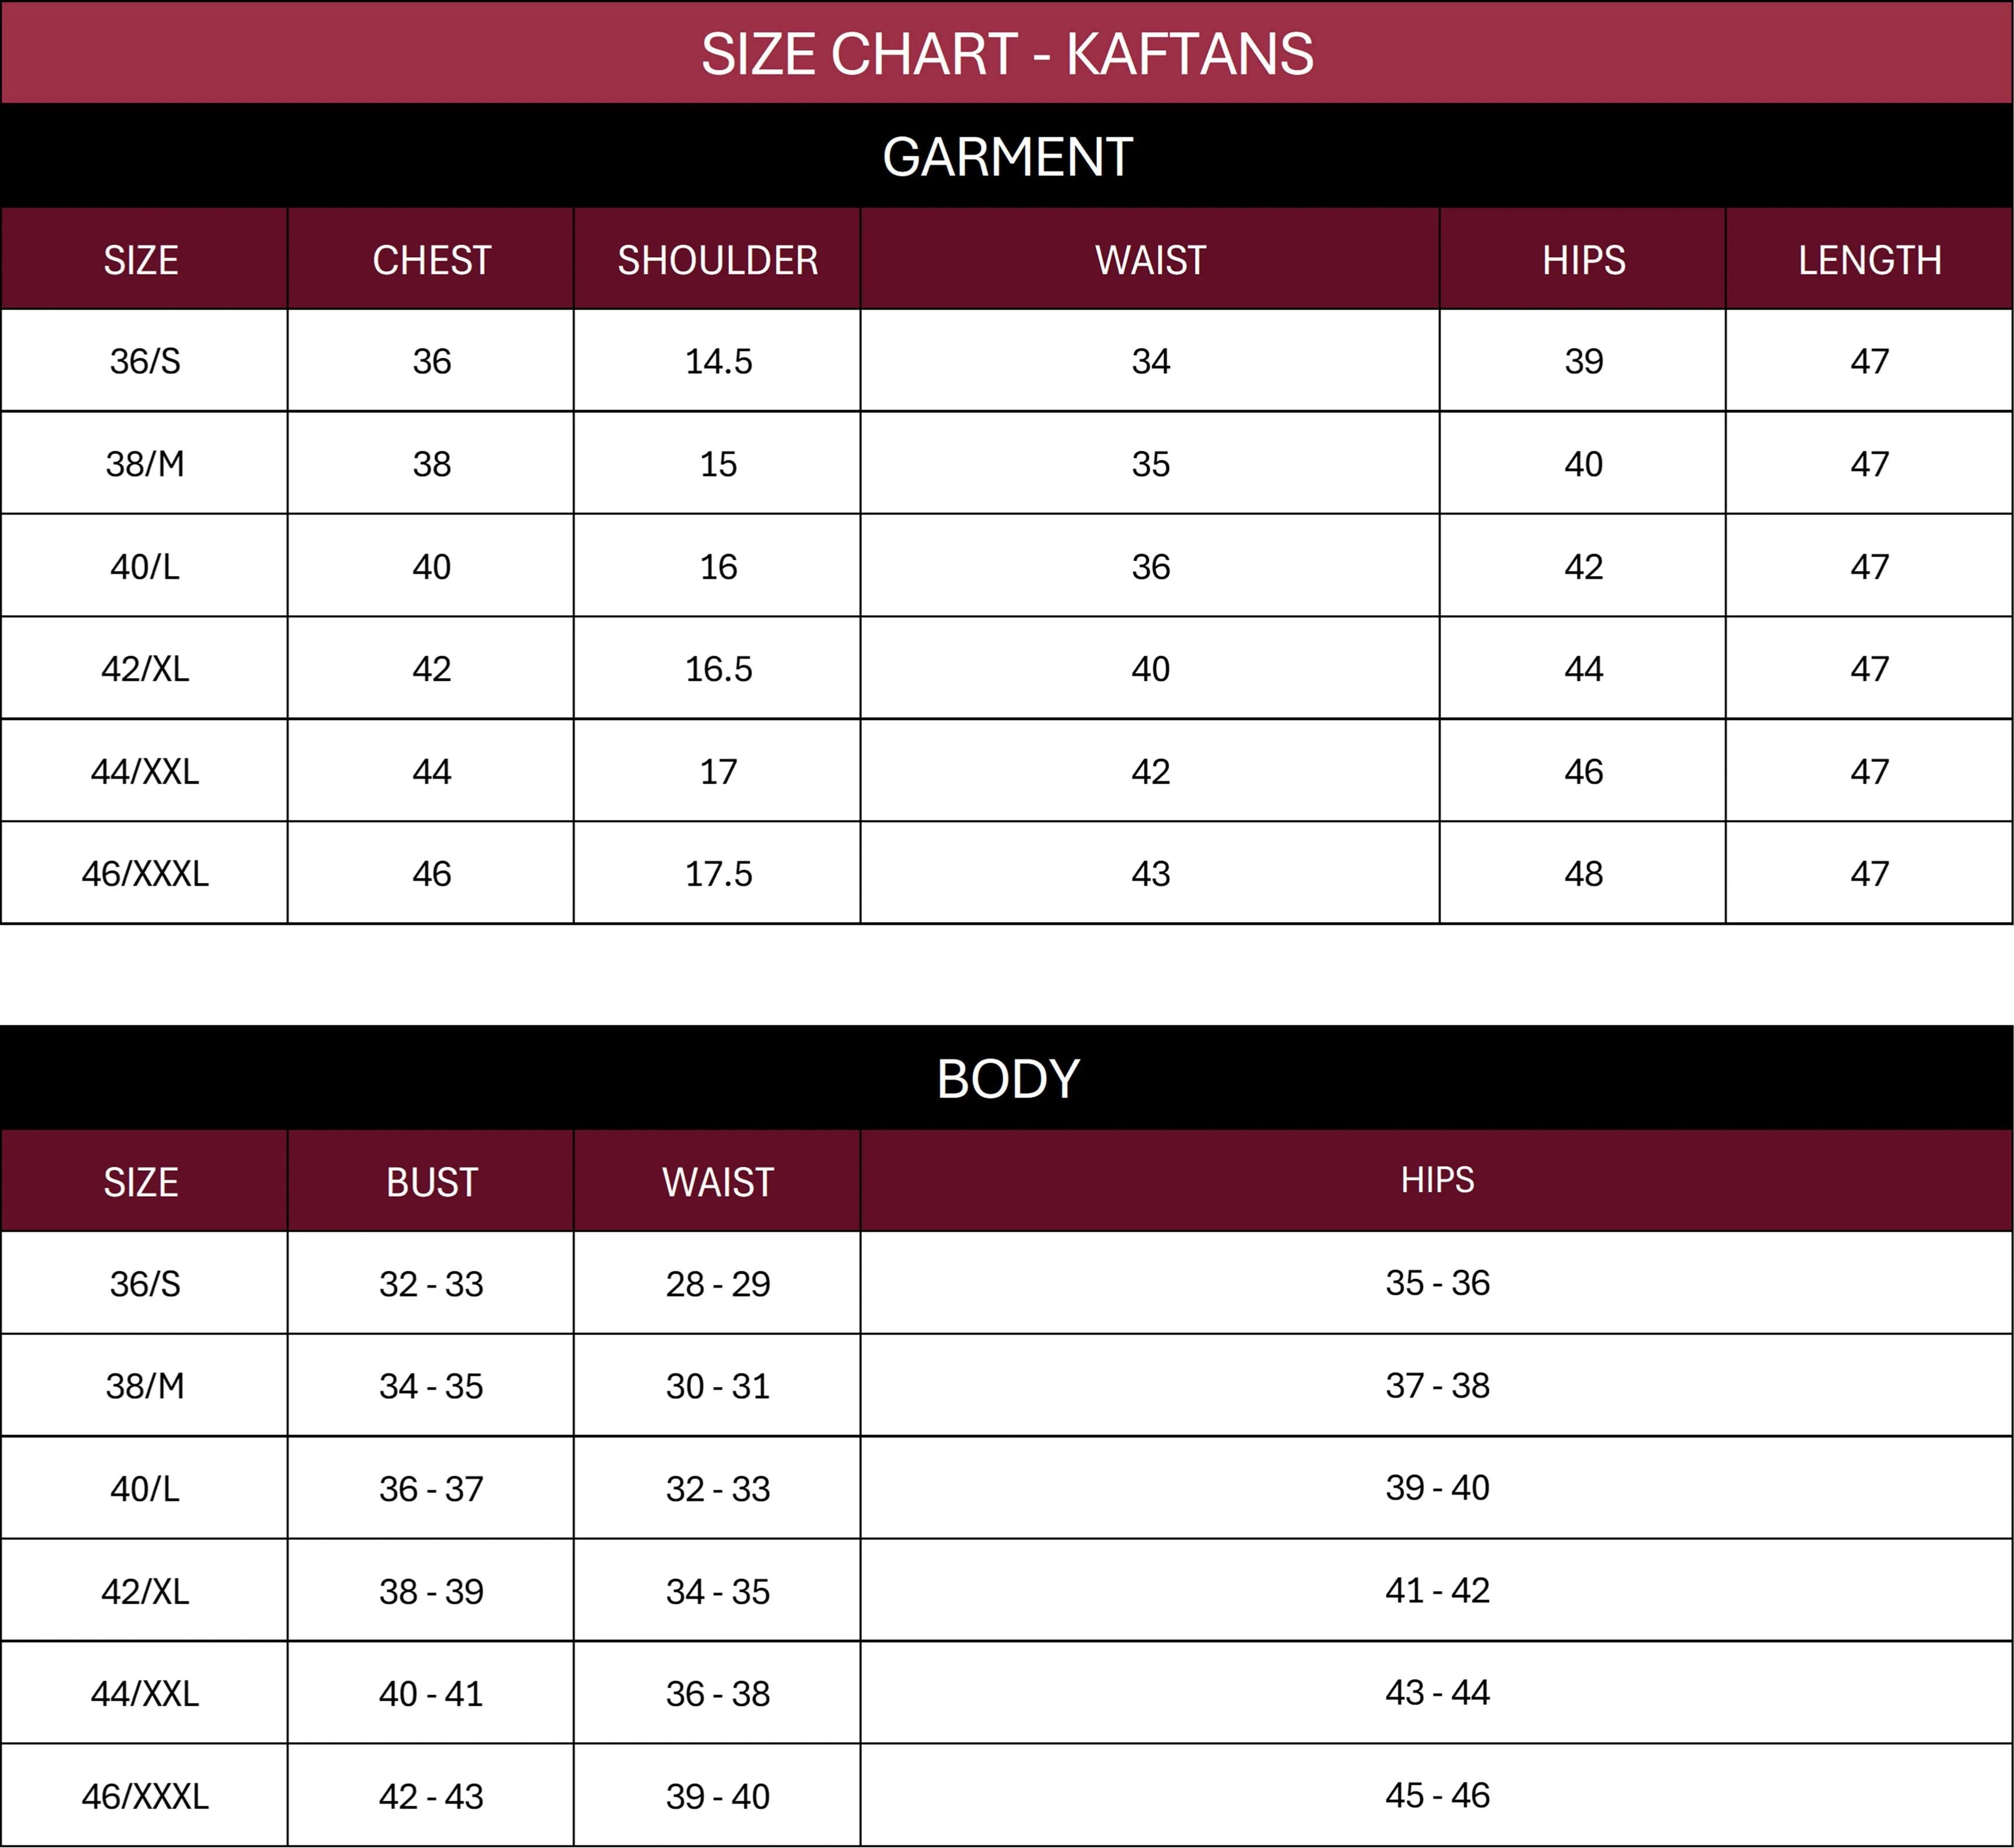The image size is (2014, 1848).
Task: Click the SHOULDER column header
Action: pos(717,260)
